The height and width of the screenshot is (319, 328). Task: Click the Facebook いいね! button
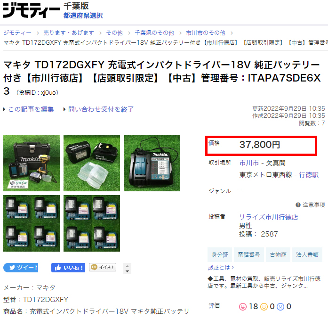click(68, 268)
